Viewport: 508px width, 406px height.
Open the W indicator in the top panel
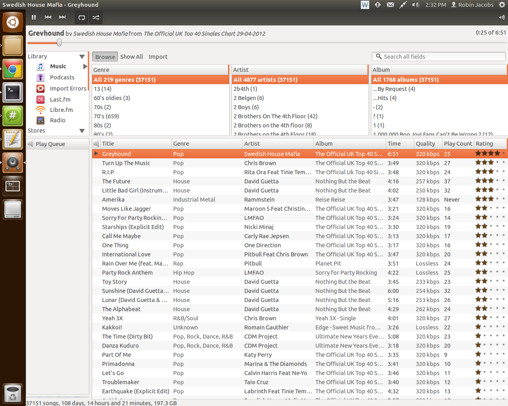[365, 5]
